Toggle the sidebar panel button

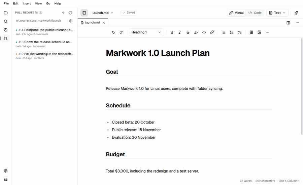click(x=84, y=13)
